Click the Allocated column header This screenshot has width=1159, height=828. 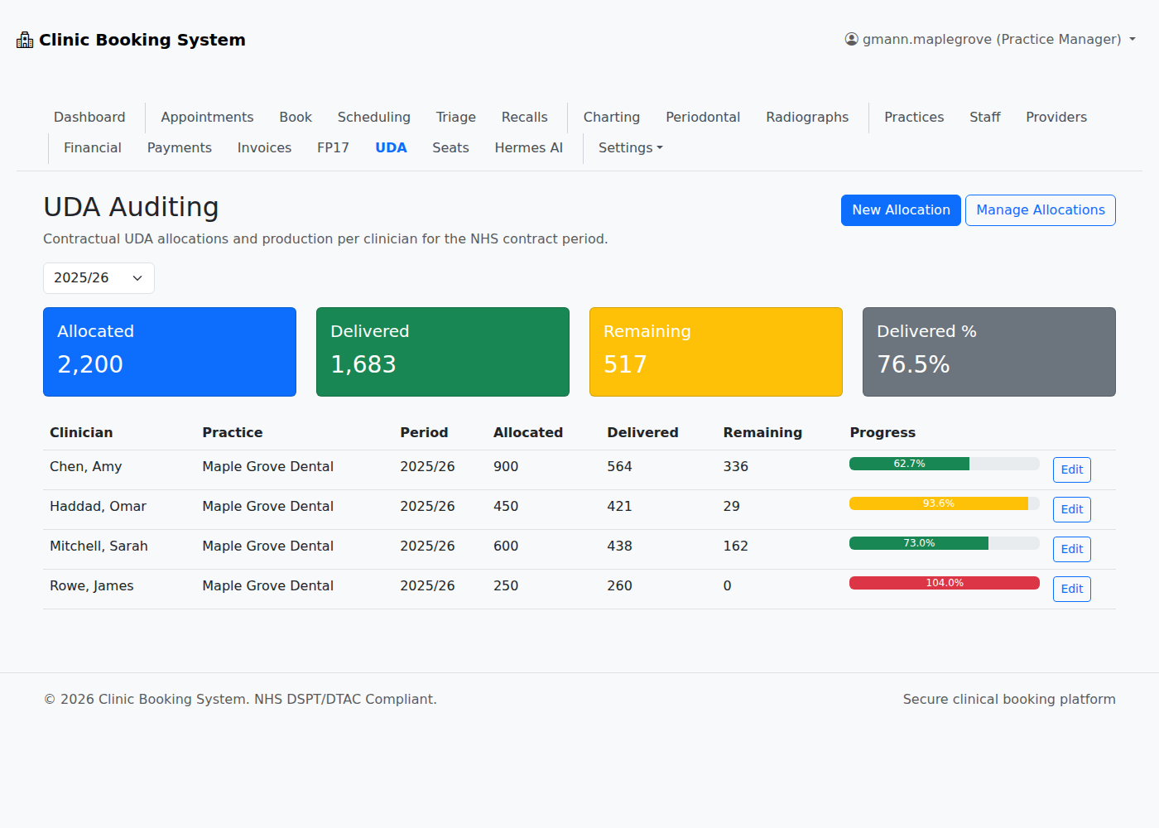coord(528,432)
